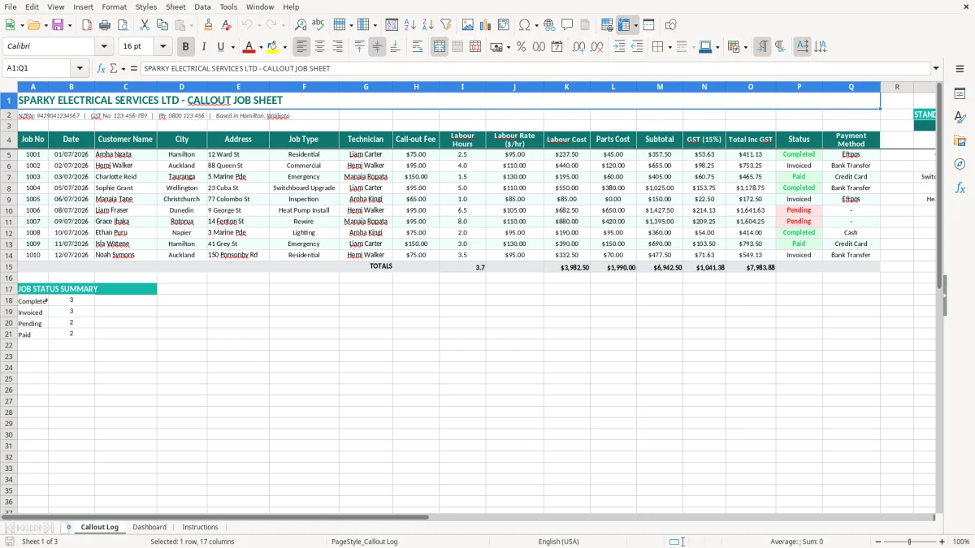Click yellow Background Color swatch

tap(273, 47)
